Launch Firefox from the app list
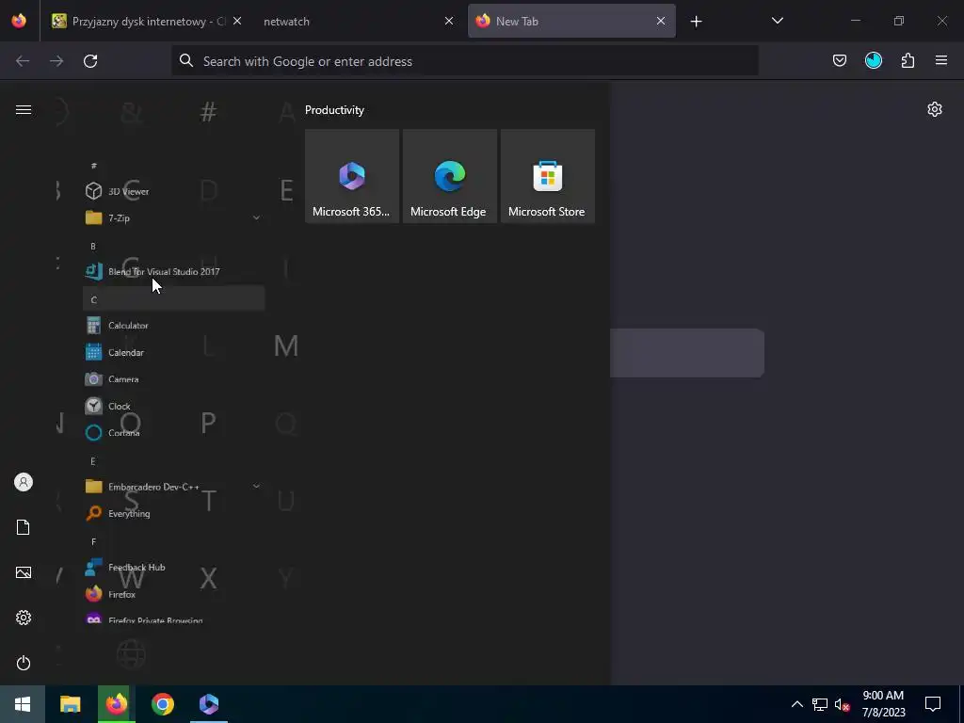This screenshot has width=964, height=723. (x=173, y=594)
